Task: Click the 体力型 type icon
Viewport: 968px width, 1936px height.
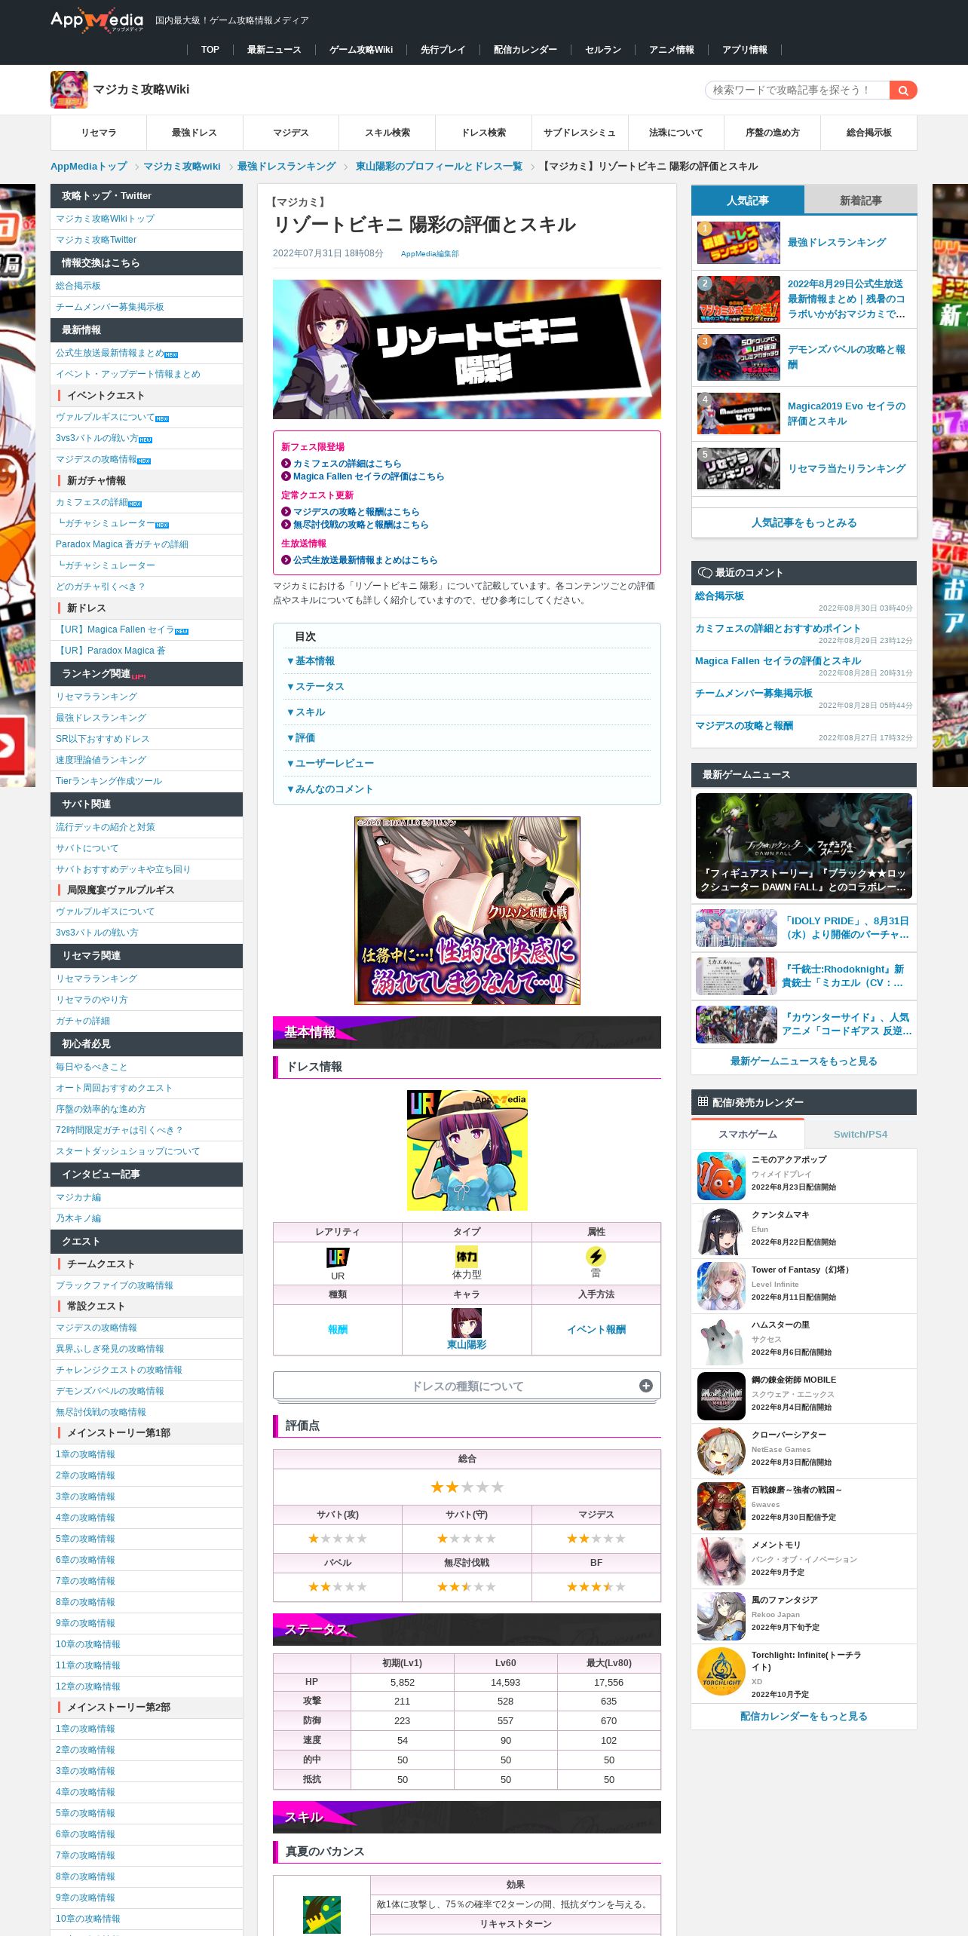Action: tap(467, 1257)
